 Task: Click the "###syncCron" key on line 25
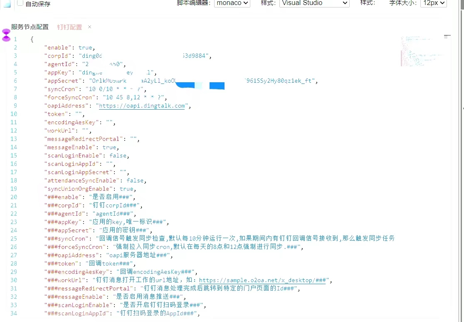(66, 238)
